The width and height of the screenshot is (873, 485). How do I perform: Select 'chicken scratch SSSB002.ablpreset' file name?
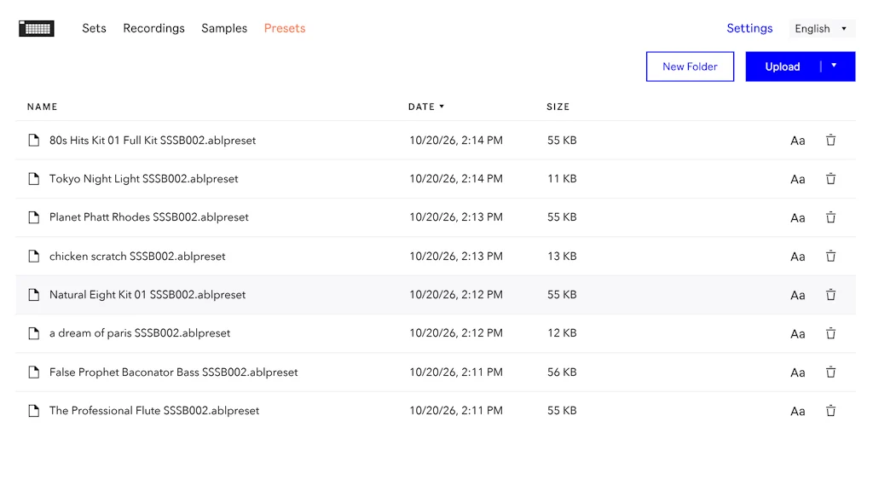pos(137,257)
